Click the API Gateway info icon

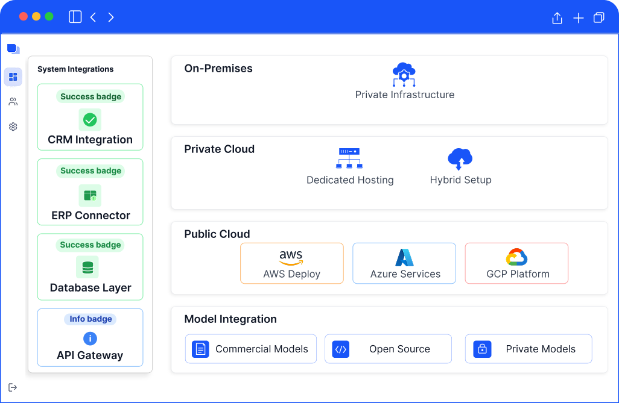[90, 339]
